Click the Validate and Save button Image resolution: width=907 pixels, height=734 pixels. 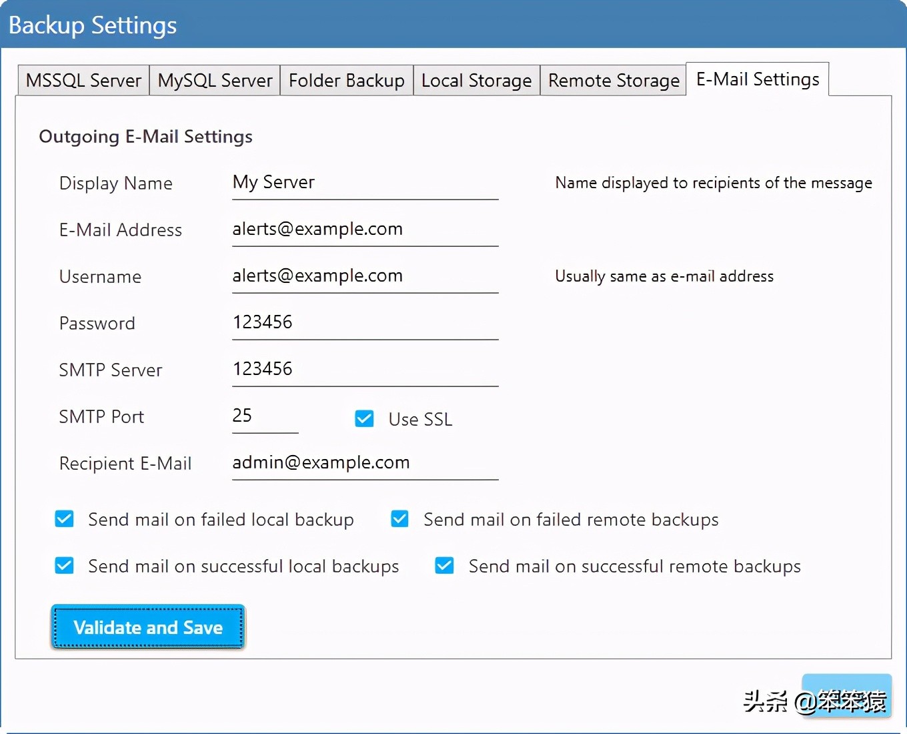(148, 627)
